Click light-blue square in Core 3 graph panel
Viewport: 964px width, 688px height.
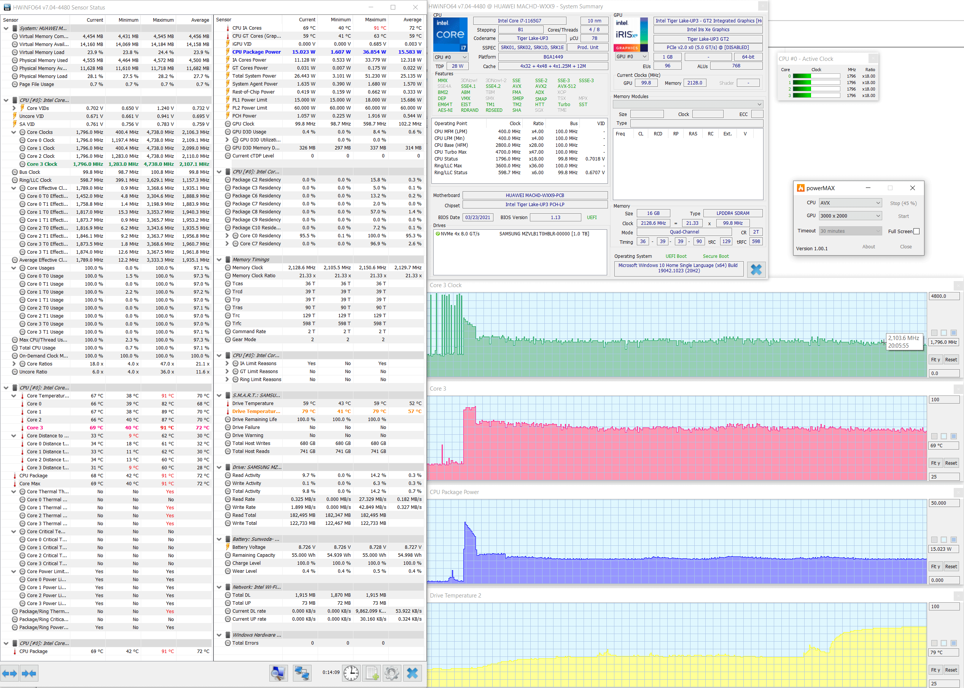[944, 436]
